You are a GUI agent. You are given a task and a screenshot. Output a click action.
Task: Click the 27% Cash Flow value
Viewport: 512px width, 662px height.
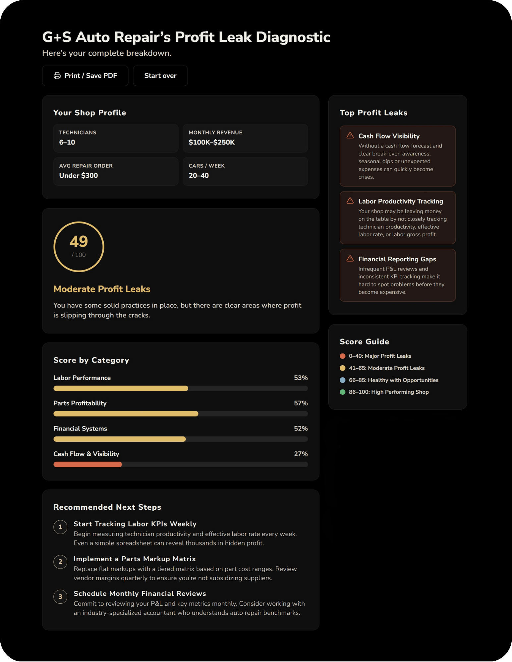pyautogui.click(x=301, y=454)
